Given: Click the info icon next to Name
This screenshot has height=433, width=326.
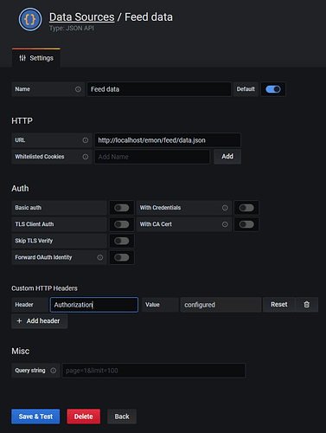Looking at the screenshot, I should pos(78,89).
